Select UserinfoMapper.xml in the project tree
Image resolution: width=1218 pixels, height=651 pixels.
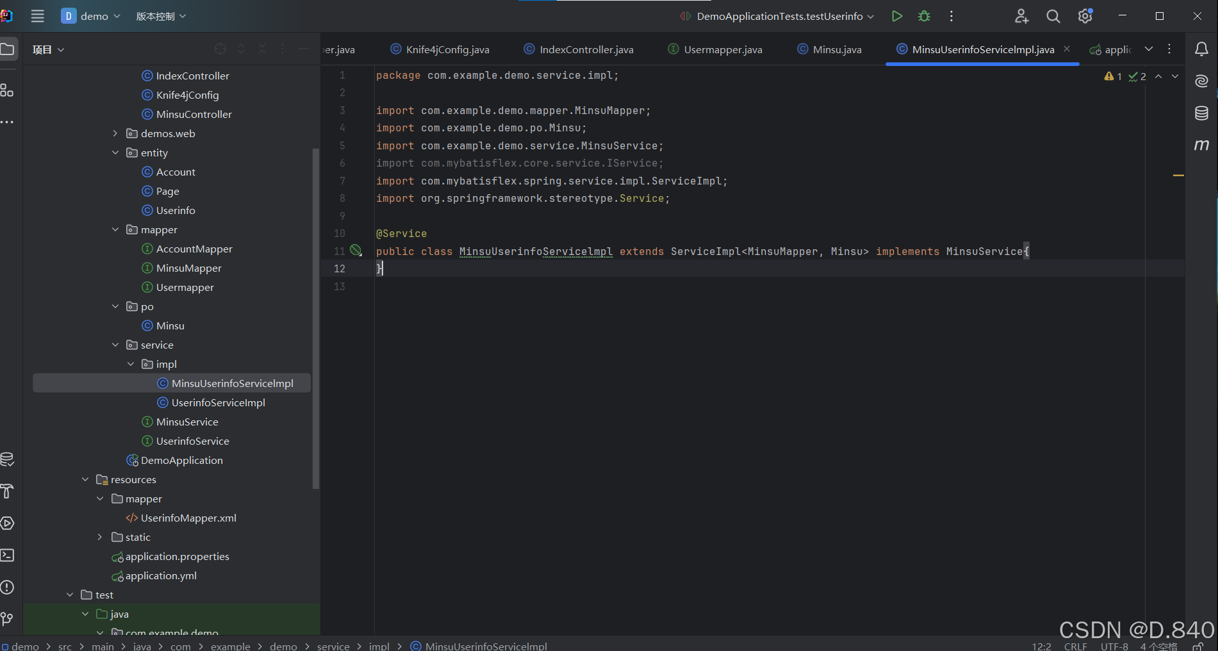point(188,518)
